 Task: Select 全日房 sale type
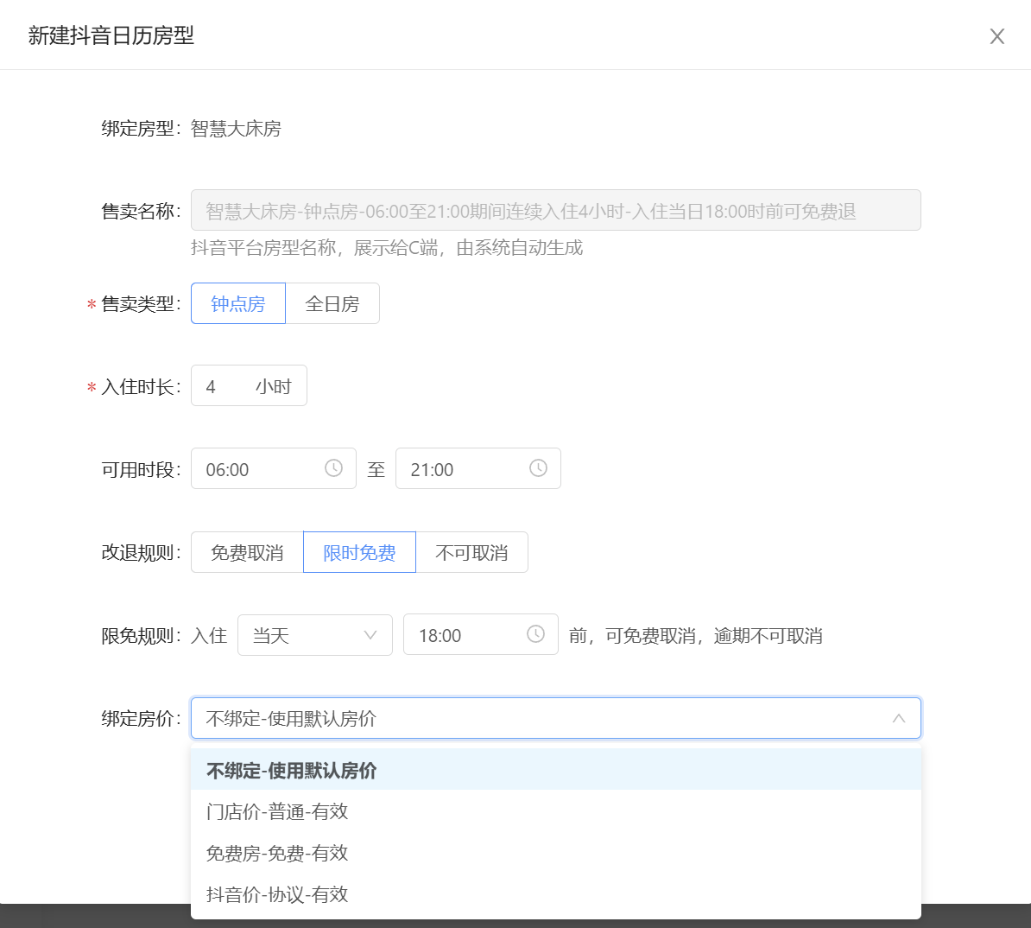point(332,303)
